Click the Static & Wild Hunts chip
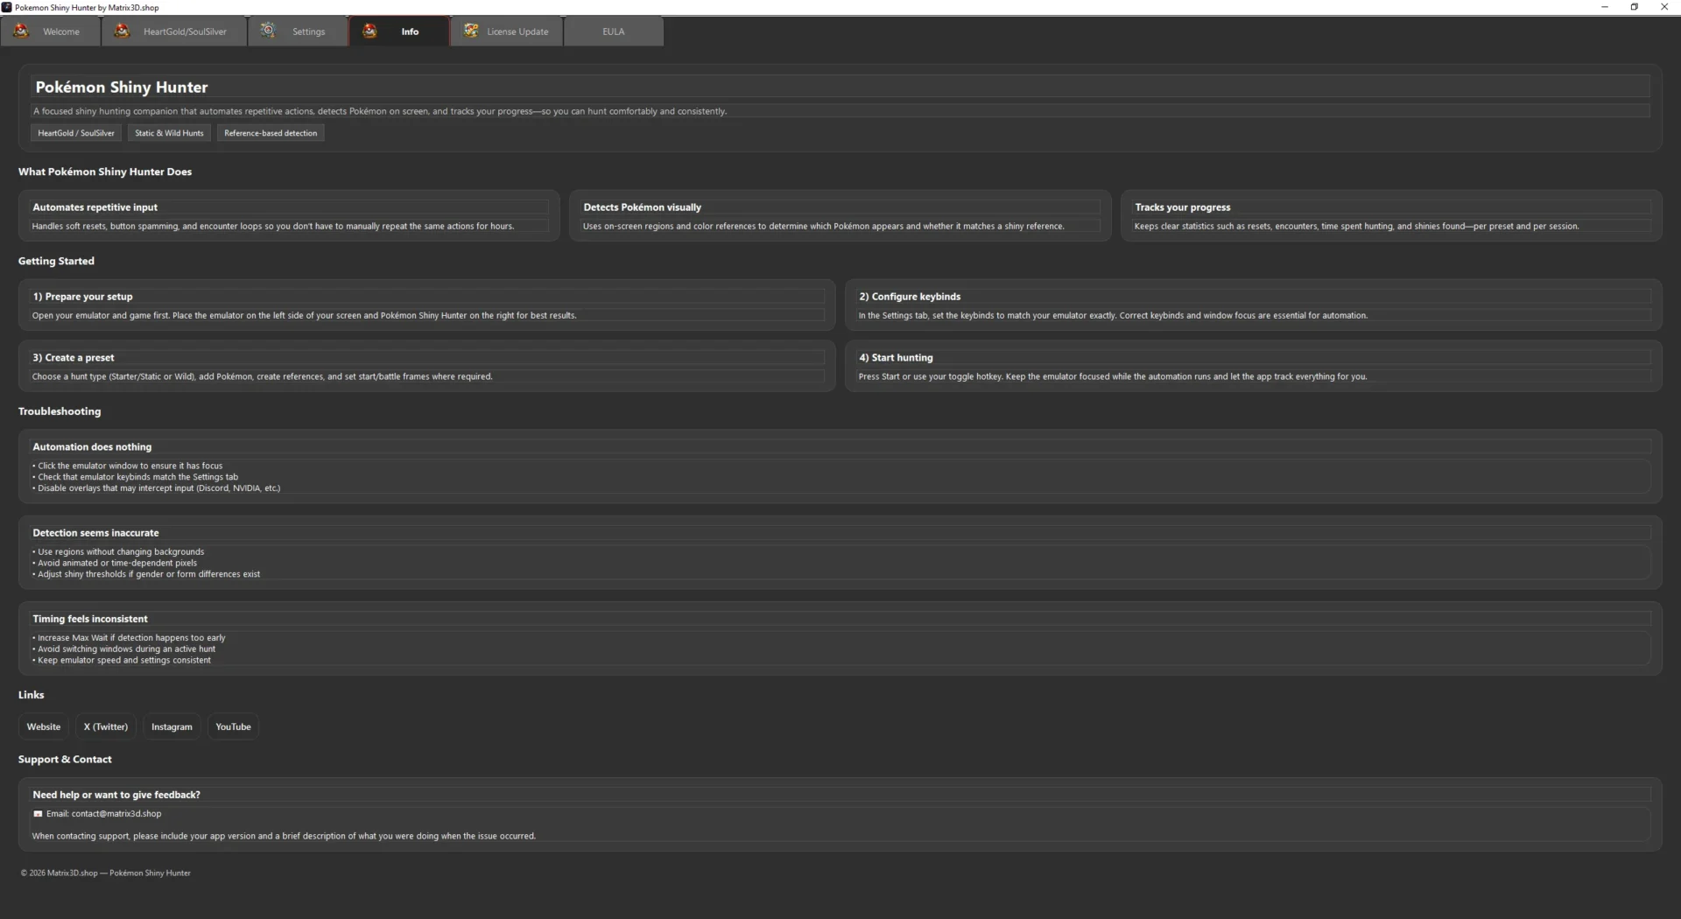This screenshot has height=919, width=1681. (169, 133)
